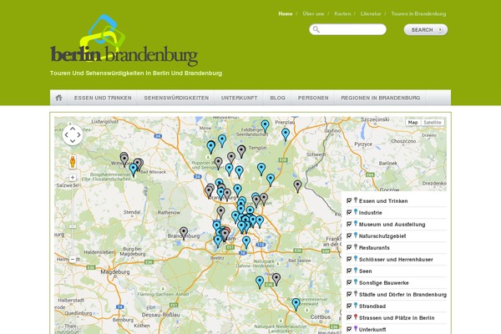Screen dimensions: 501x334
Task: Click the blue marker near Bad Wilsnack
Action: (x=134, y=170)
